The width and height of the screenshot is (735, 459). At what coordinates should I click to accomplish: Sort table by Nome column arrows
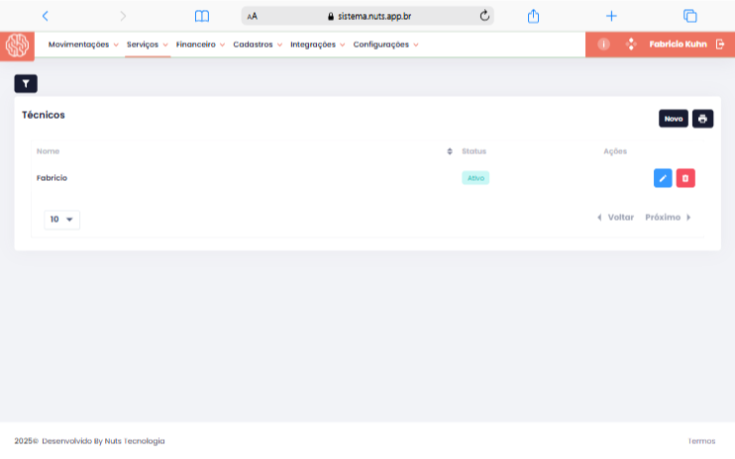tap(451, 151)
